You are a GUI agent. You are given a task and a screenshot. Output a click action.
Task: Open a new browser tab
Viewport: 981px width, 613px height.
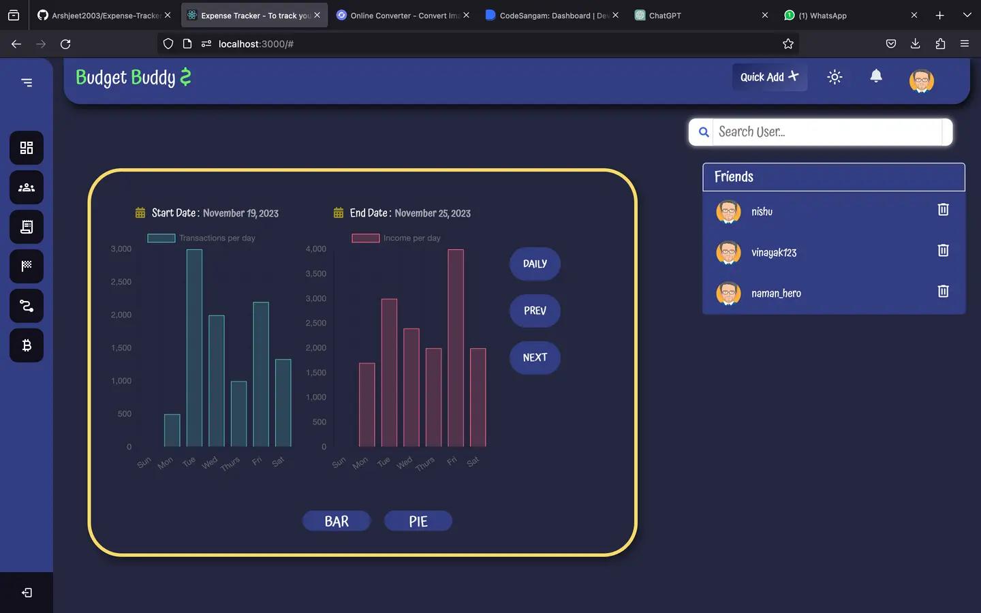click(940, 15)
